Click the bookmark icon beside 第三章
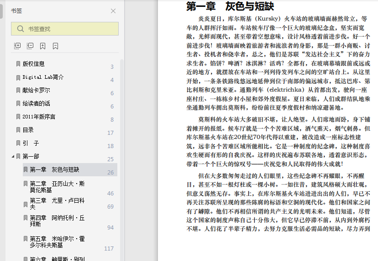 point(25,205)
